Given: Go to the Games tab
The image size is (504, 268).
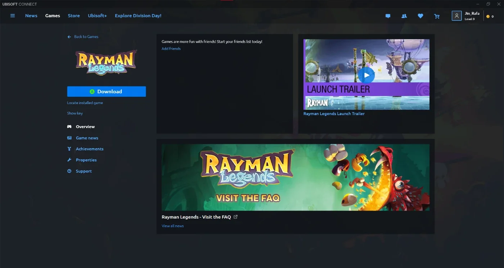Looking at the screenshot, I should point(53,16).
